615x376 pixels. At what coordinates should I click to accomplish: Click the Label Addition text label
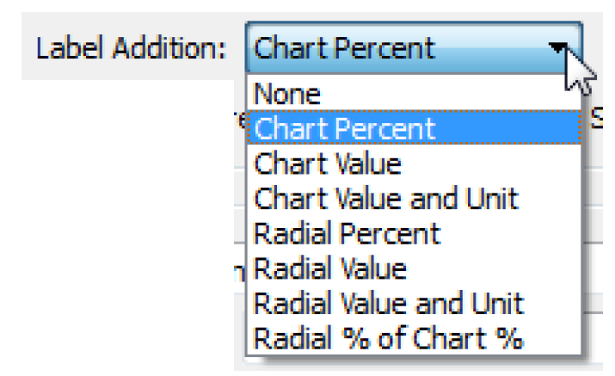click(x=131, y=49)
